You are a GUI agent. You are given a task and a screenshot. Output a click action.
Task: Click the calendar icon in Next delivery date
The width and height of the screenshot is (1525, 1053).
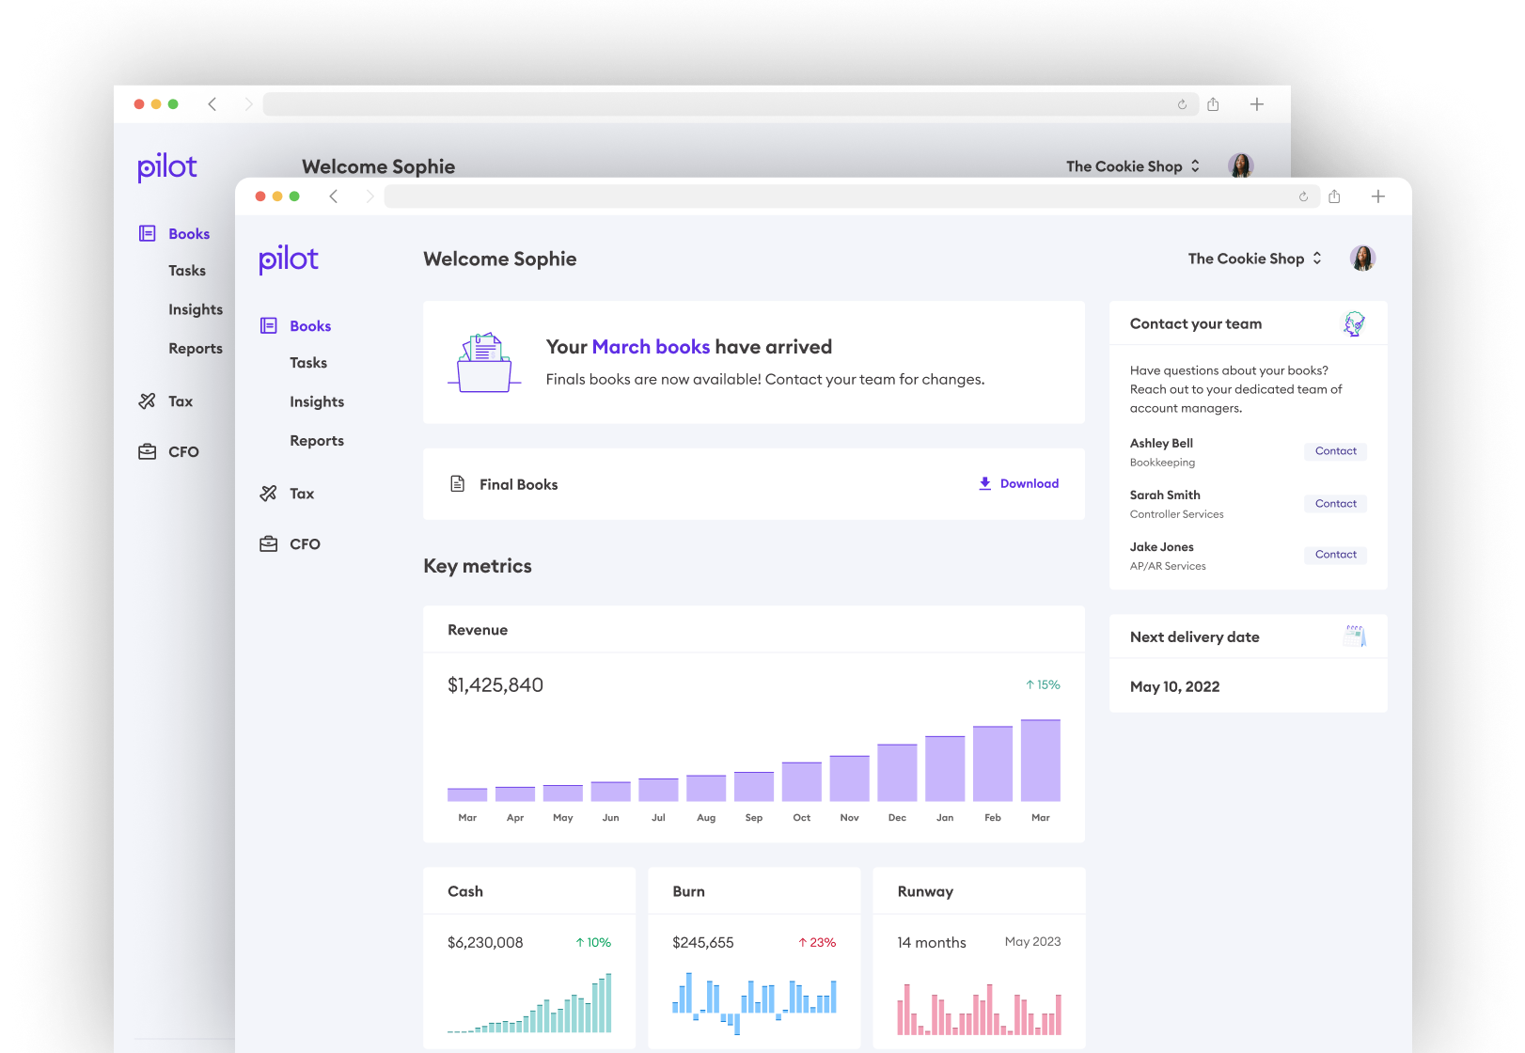(x=1355, y=637)
